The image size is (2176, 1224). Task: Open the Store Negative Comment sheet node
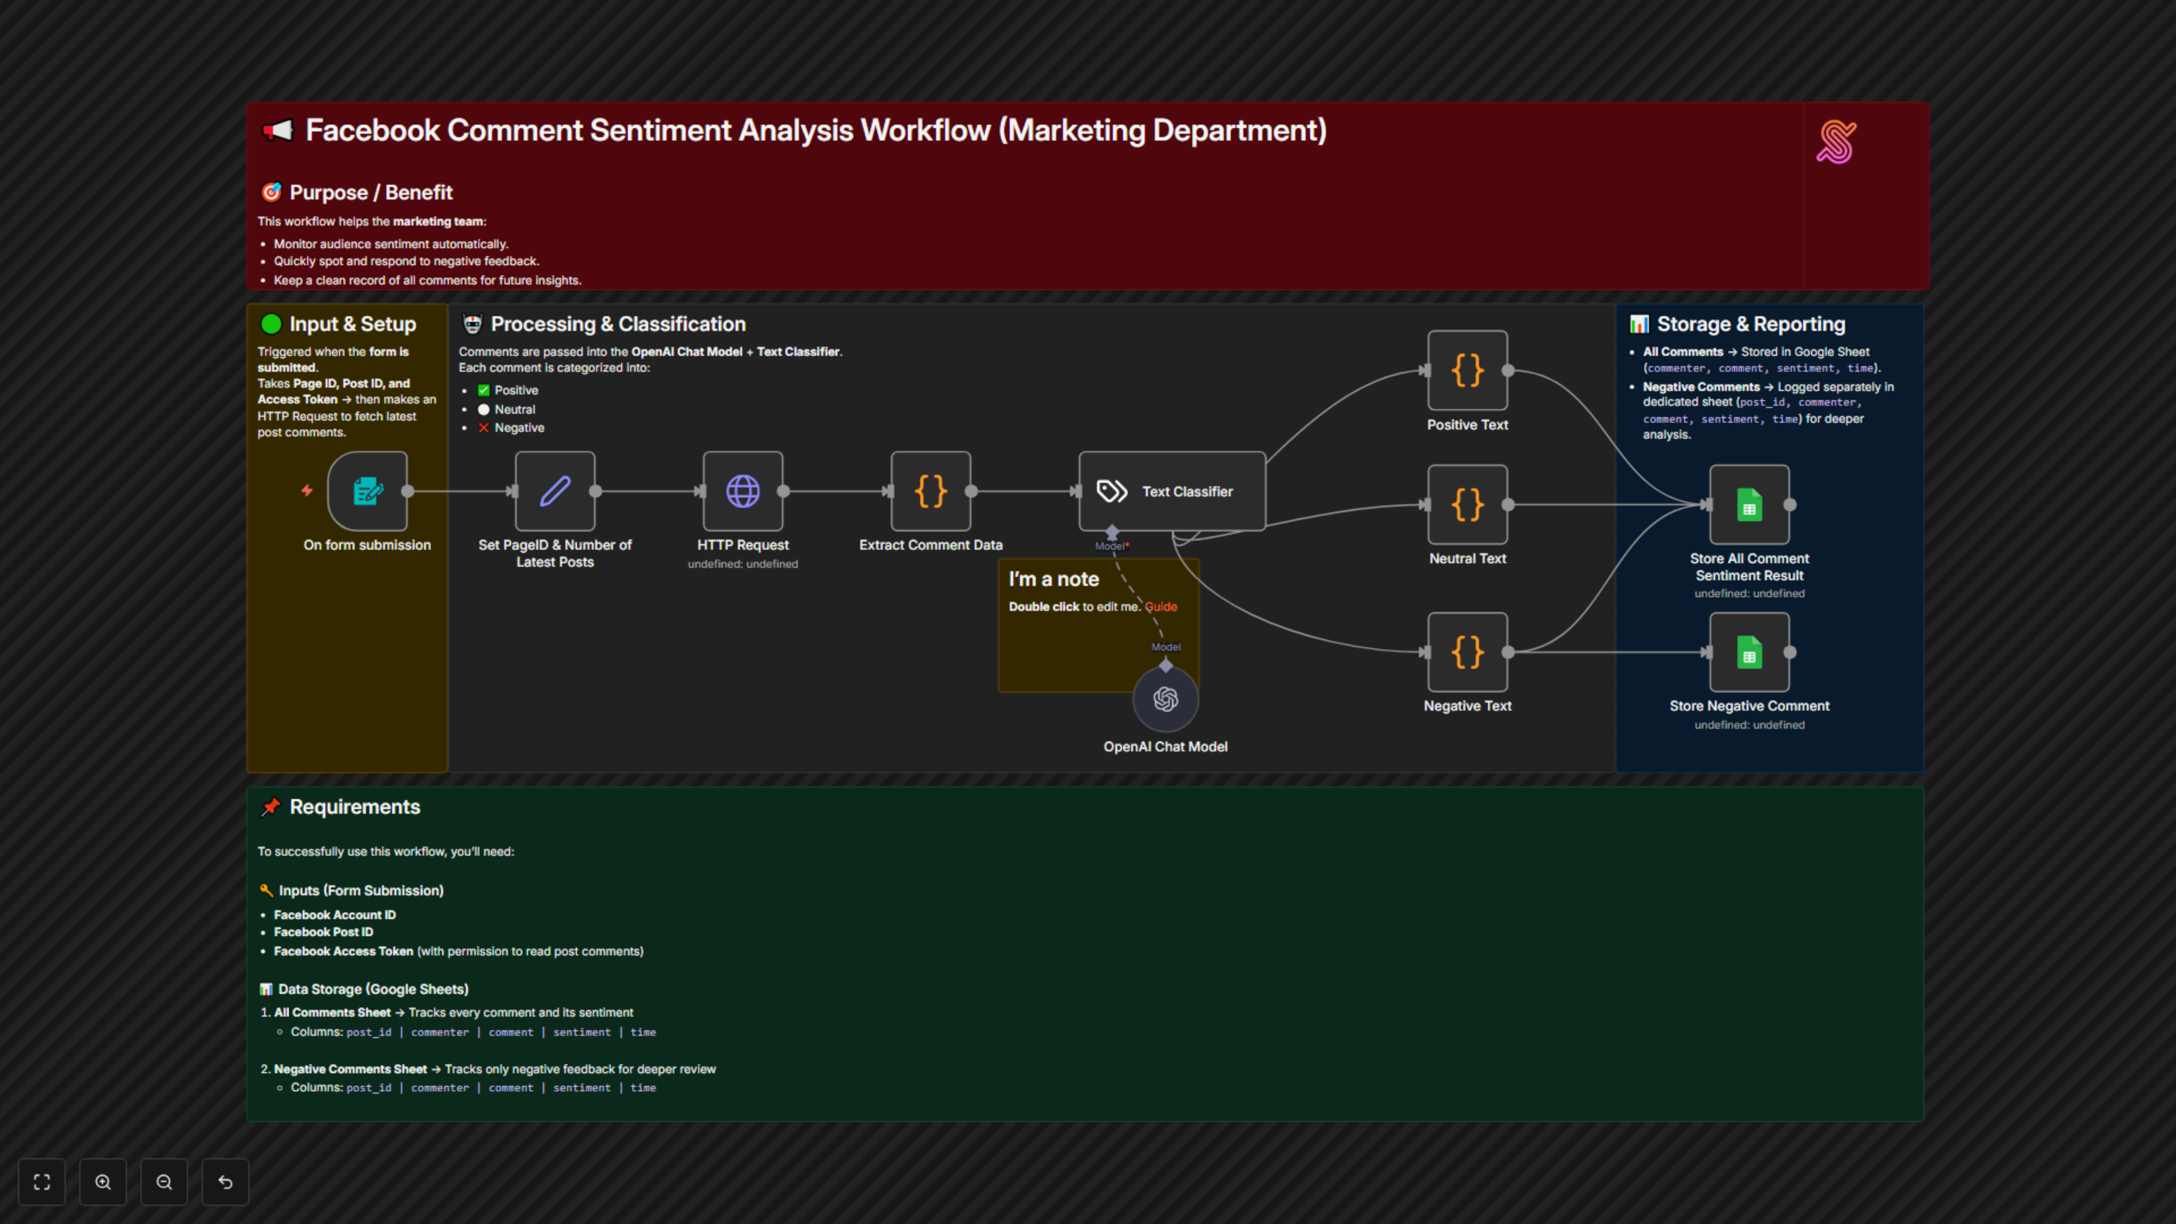click(1749, 651)
